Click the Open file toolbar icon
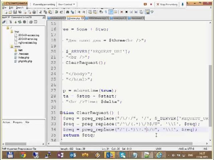The width and height of the screenshot is (214, 160). pos(10,12)
